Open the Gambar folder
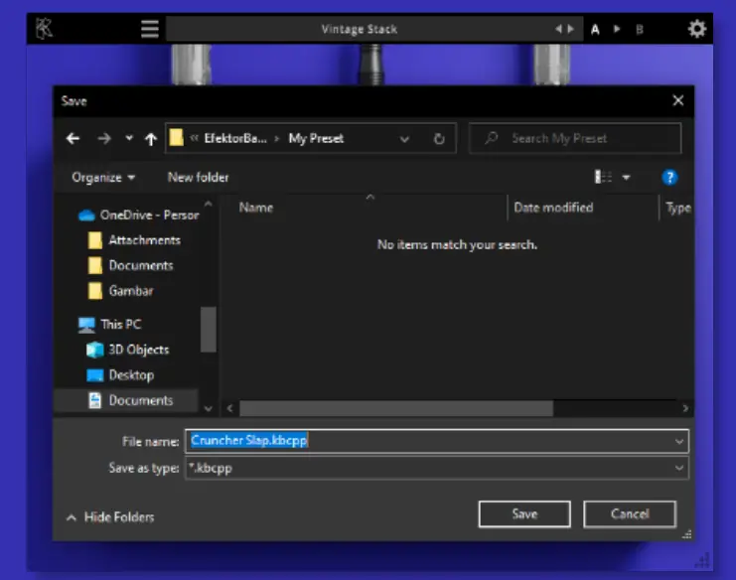 [120, 291]
